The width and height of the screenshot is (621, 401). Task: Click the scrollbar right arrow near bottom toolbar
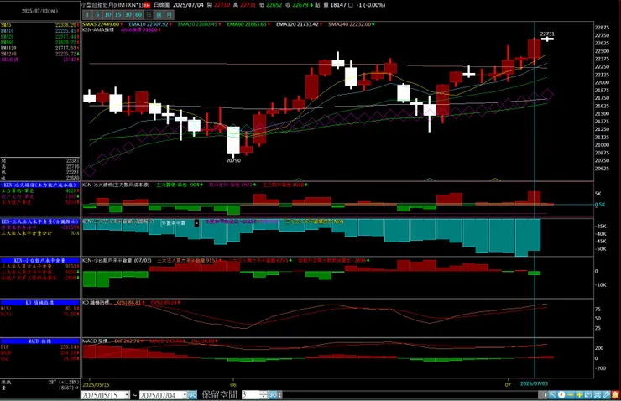pyautogui.click(x=545, y=394)
